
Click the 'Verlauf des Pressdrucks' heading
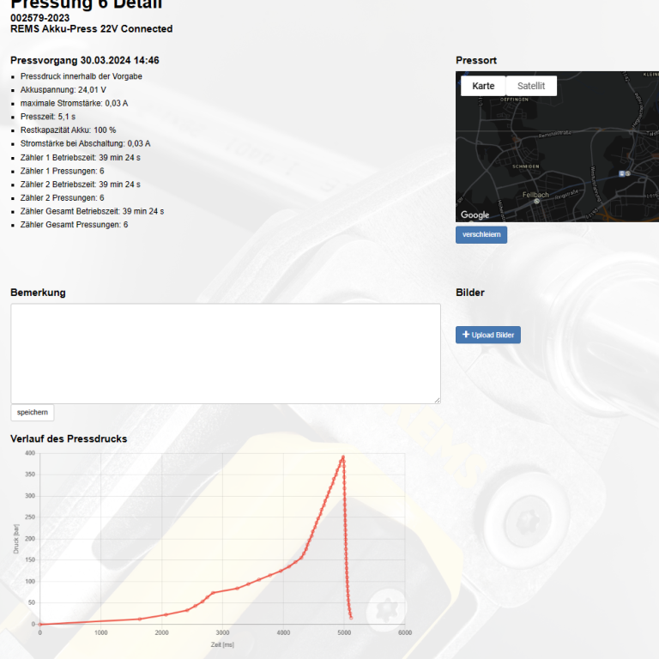click(69, 438)
